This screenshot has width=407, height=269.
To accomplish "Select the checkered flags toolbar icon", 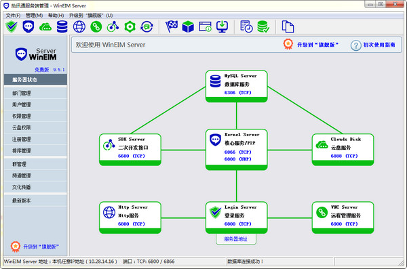I will [172, 26].
